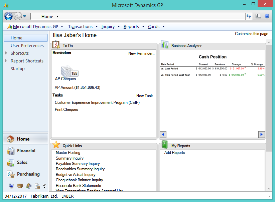This screenshot has height=202, width=275.
Task: Toggle the layout pane icon
Action: tap(258, 16)
